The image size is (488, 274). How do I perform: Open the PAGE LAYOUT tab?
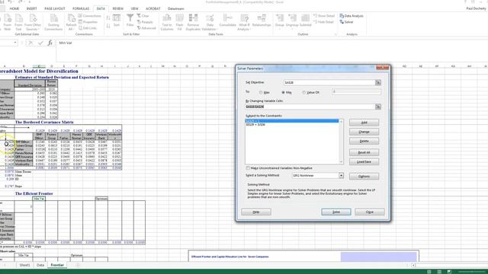click(x=55, y=8)
